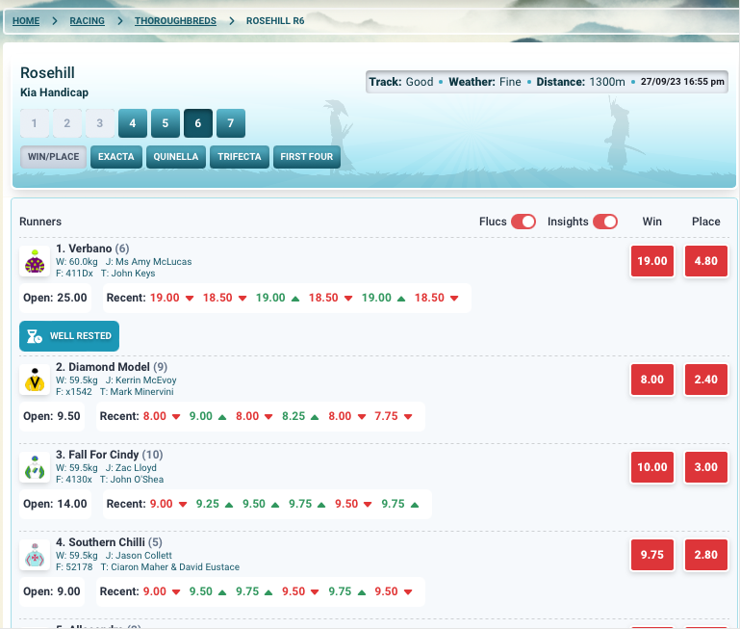Click the Weather: Fine info text
This screenshot has height=629, width=740.
[485, 82]
